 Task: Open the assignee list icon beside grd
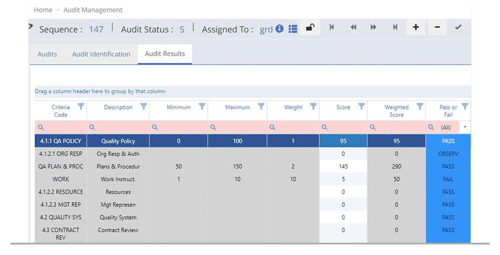[293, 29]
